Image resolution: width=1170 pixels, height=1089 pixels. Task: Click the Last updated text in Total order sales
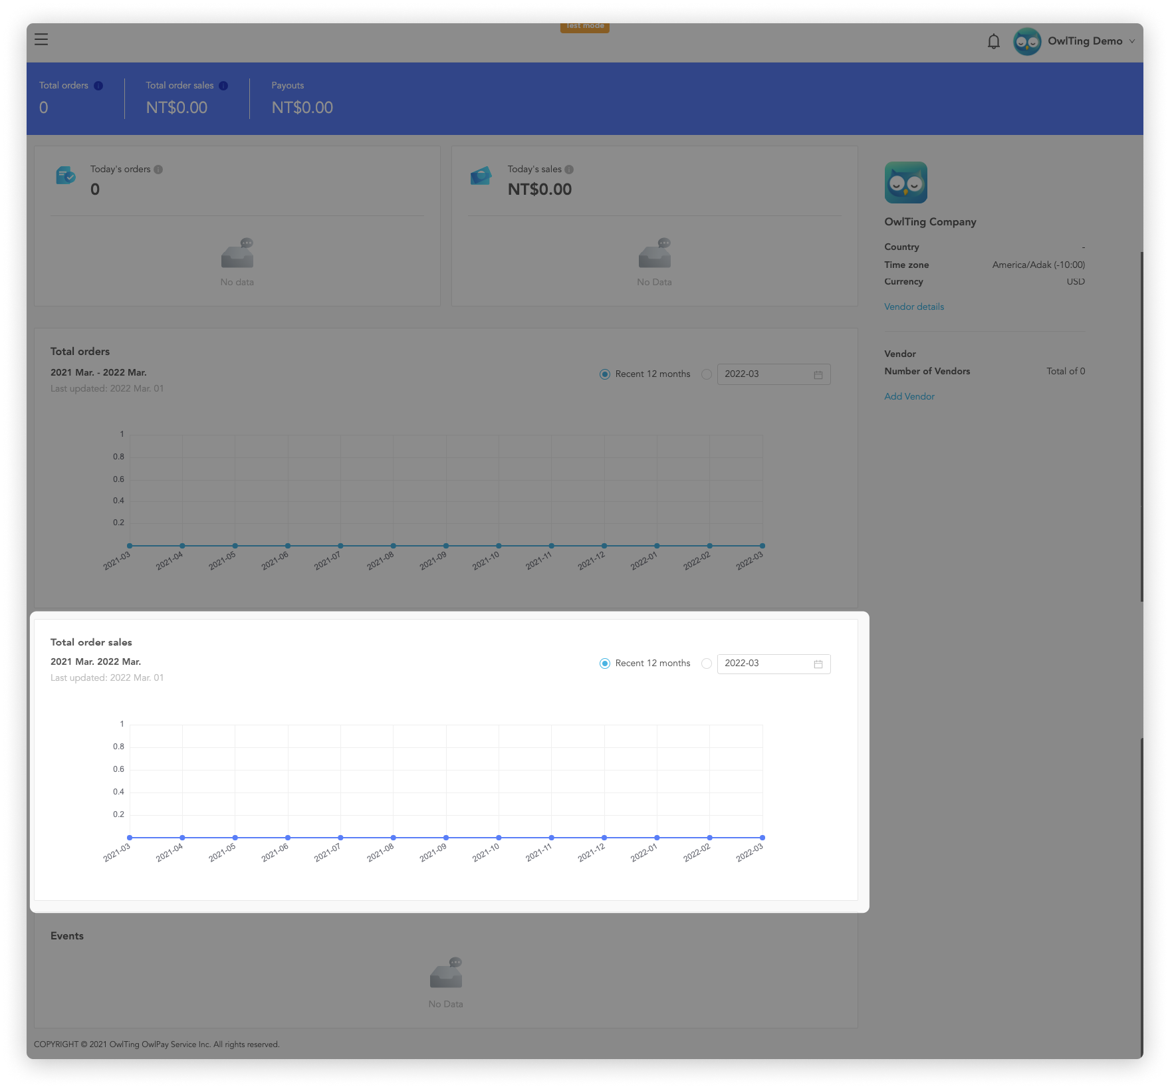(107, 677)
